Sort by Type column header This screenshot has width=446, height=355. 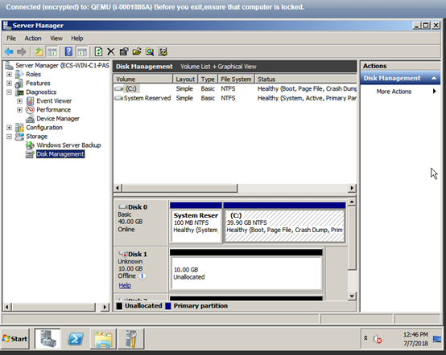pos(208,80)
